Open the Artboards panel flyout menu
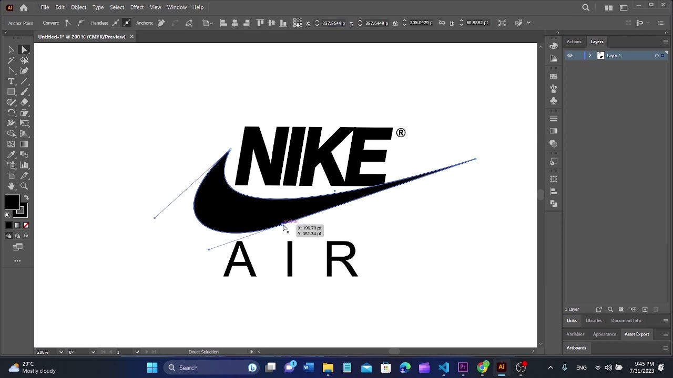This screenshot has width=673, height=378. click(x=665, y=348)
